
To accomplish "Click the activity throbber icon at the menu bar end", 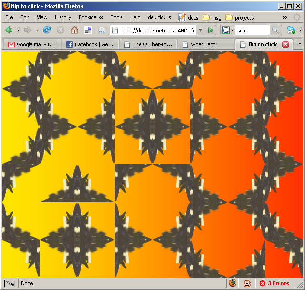I will pos(297,17).
